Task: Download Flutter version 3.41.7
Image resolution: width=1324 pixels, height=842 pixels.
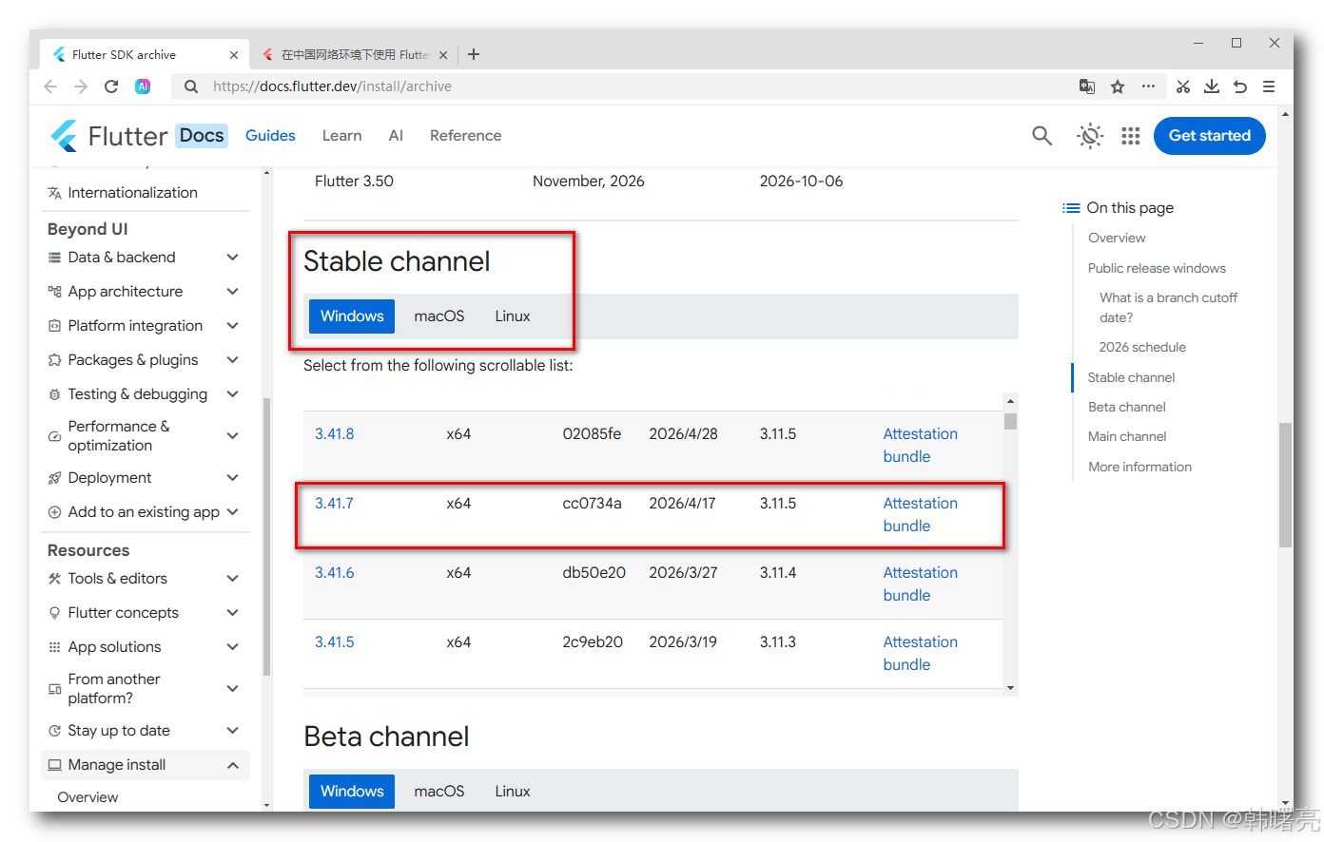Action: pyautogui.click(x=334, y=504)
